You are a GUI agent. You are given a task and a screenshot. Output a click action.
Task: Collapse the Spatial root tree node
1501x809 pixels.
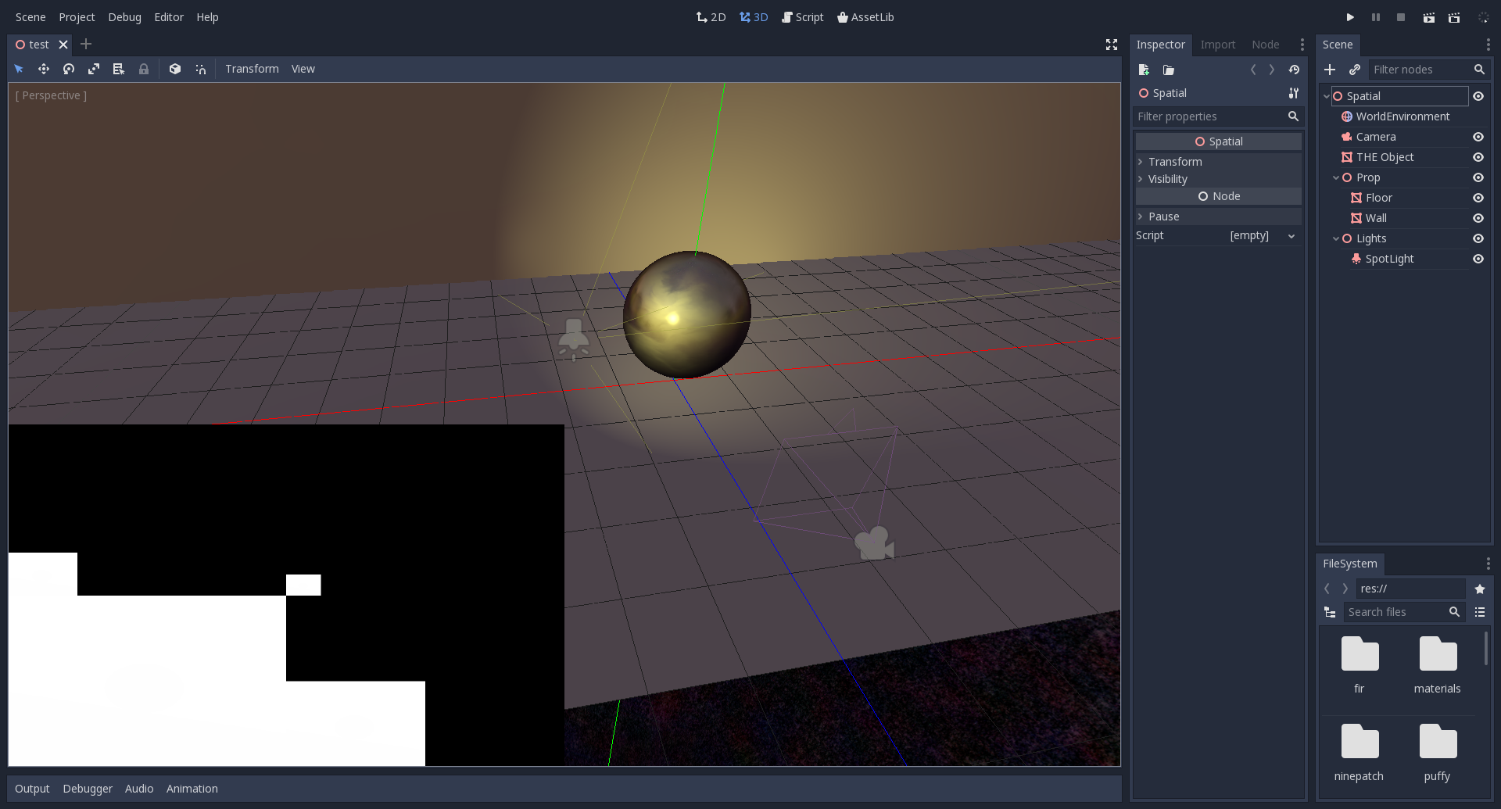[x=1327, y=96]
